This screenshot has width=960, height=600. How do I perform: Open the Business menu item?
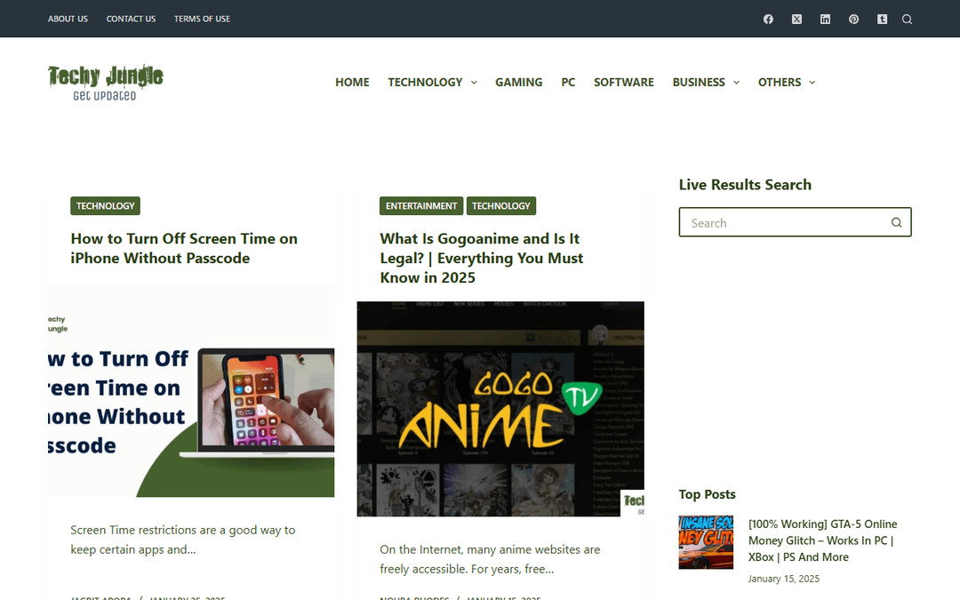[x=699, y=82]
